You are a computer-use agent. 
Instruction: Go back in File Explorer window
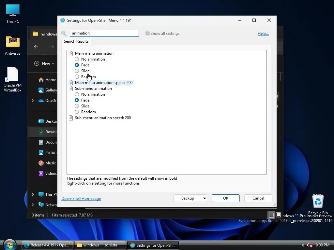[36, 47]
